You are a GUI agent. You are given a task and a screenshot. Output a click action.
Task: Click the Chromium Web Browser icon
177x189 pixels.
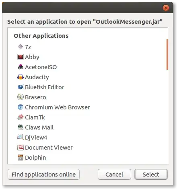coord(21,107)
